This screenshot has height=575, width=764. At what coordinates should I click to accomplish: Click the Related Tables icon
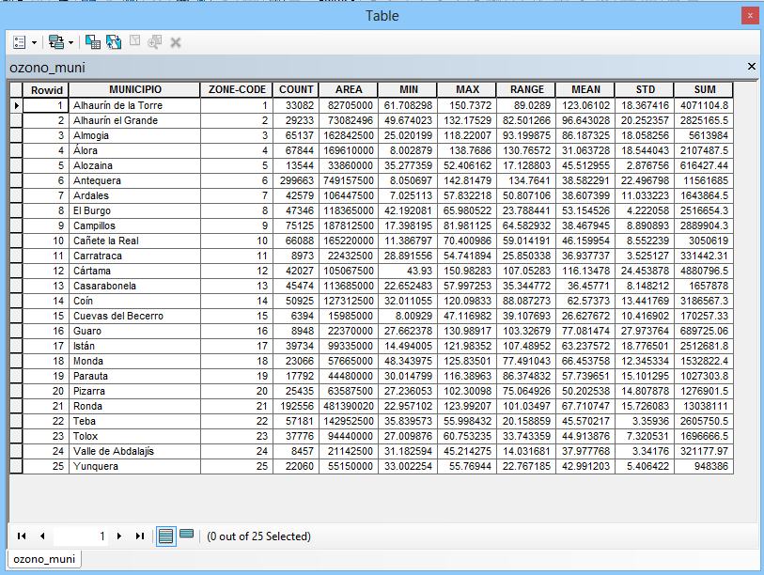point(55,42)
